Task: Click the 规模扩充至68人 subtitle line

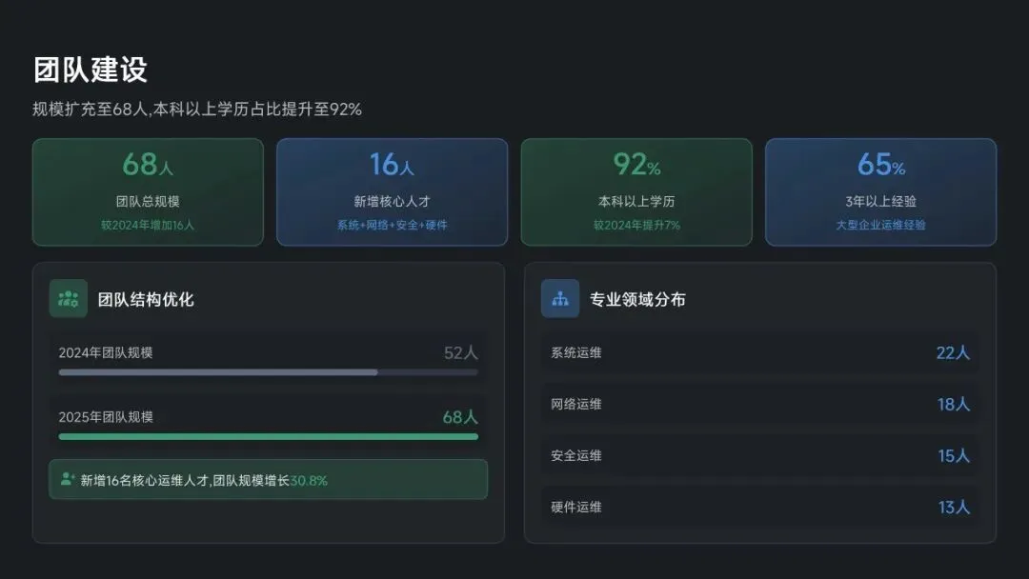Action: click(x=197, y=110)
